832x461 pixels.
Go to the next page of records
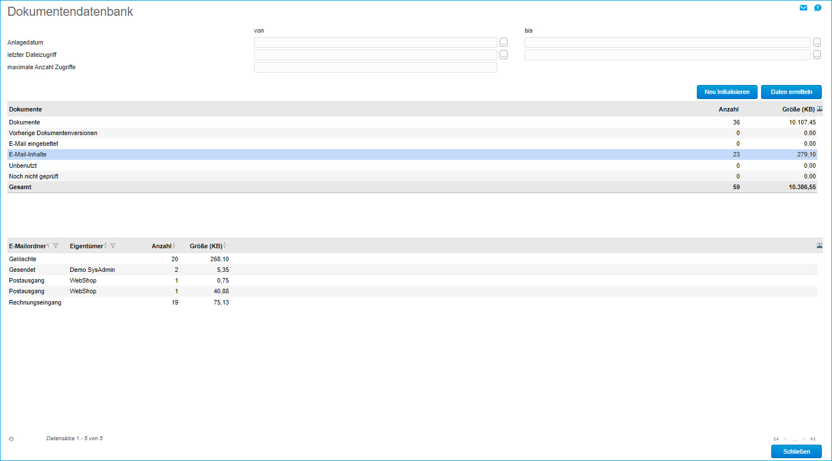click(x=804, y=439)
